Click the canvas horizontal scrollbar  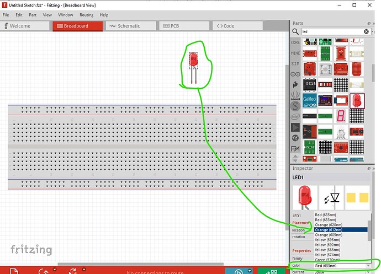[140, 264]
